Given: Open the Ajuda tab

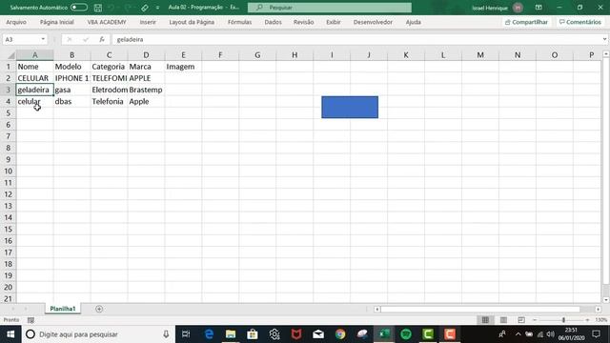Looking at the screenshot, I should tap(413, 22).
